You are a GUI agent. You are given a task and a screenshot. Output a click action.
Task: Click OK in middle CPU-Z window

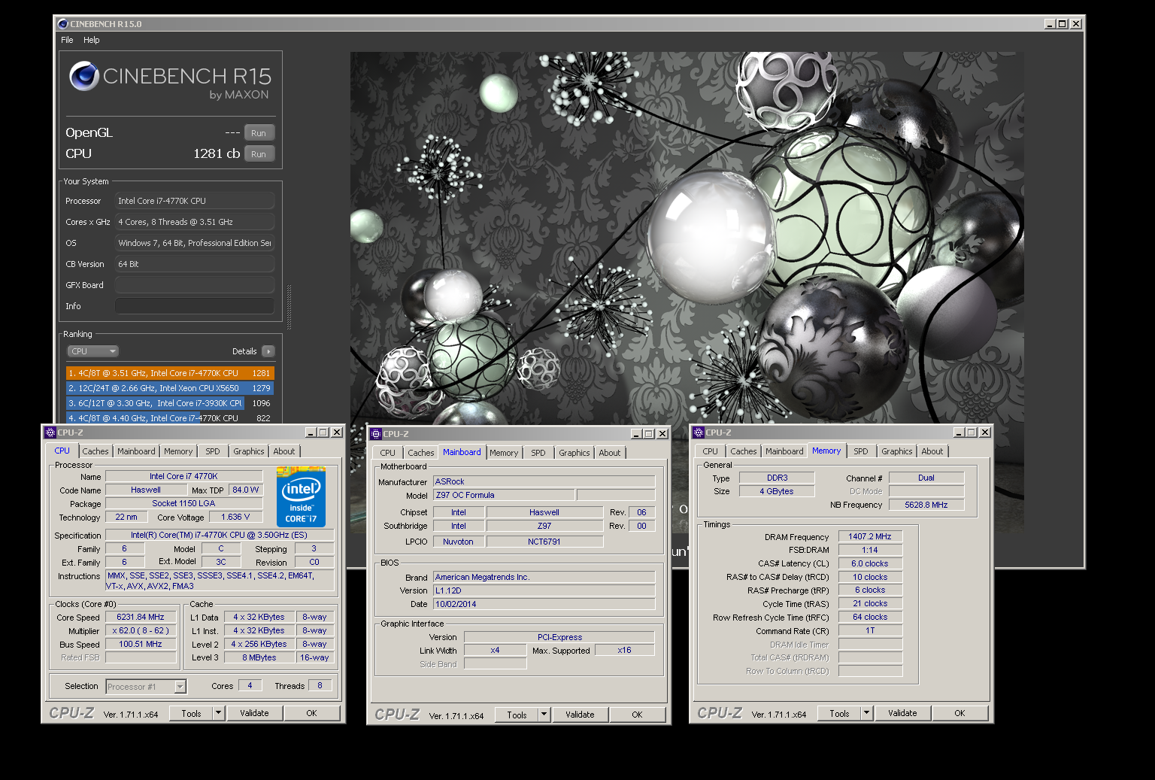point(637,715)
